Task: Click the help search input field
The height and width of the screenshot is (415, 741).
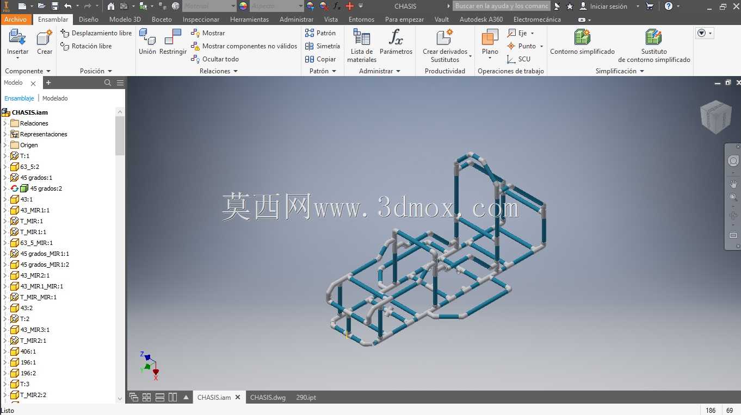Action: pos(502,6)
